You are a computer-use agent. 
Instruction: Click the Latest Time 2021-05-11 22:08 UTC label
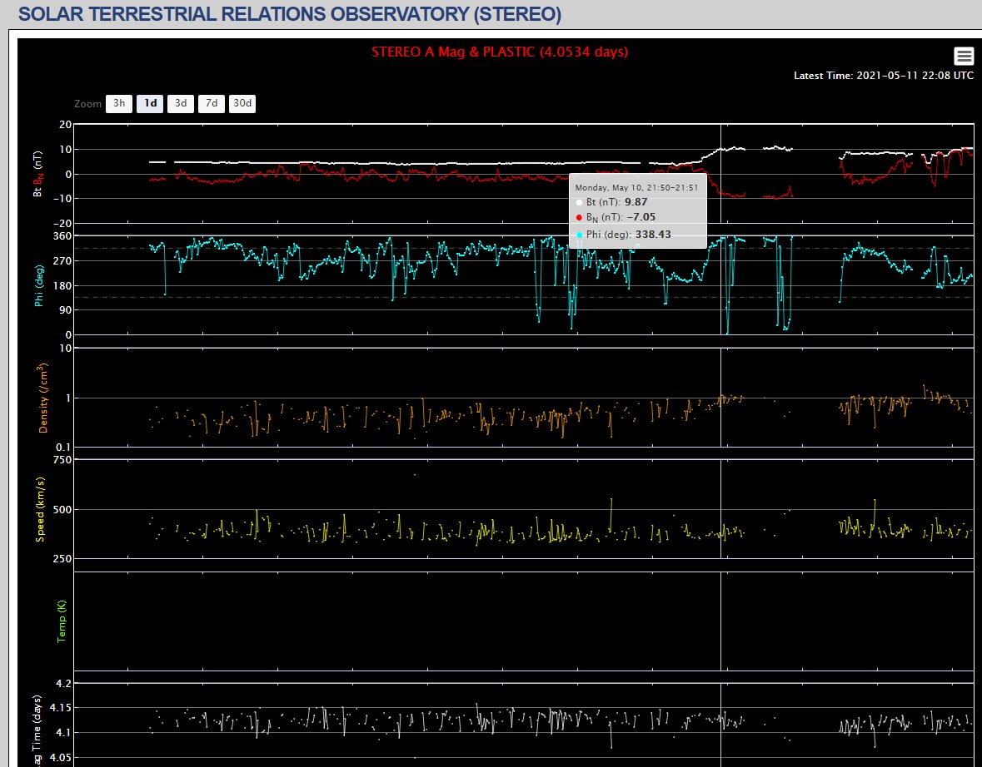point(884,76)
